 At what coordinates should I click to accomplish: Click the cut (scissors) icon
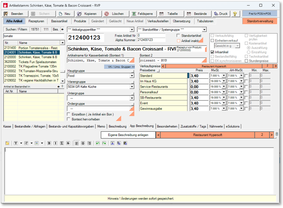(x=113, y=143)
